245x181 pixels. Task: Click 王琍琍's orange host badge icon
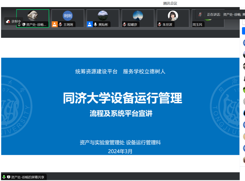55,25
